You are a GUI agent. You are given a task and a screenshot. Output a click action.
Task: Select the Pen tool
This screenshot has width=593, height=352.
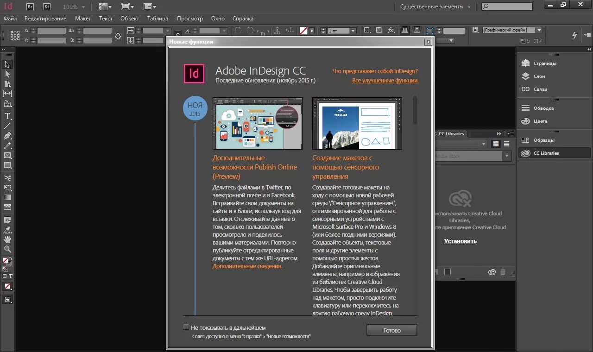pyautogui.click(x=7, y=136)
